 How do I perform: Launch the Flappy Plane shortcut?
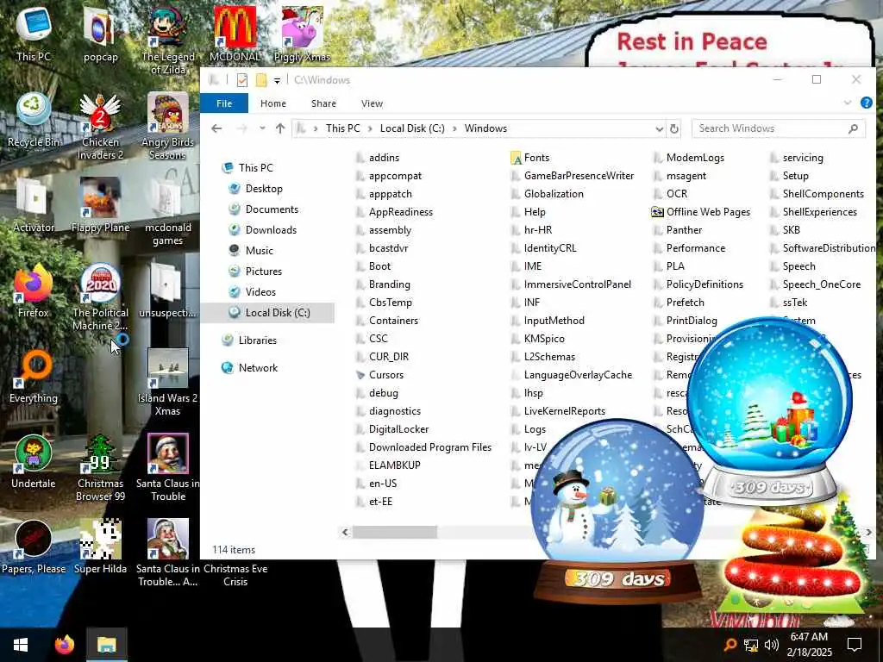(100, 205)
